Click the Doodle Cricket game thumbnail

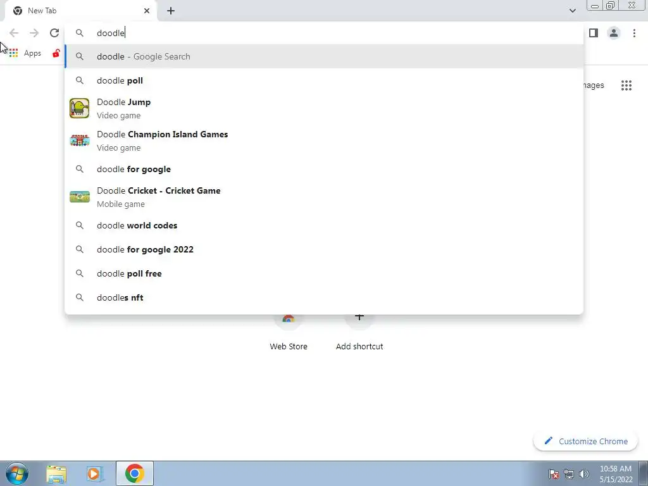pyautogui.click(x=79, y=197)
